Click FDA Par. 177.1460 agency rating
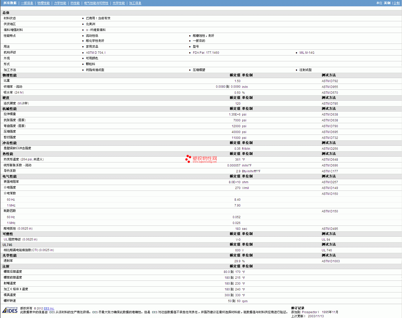The width and height of the screenshot is (402, 318). 206,53
